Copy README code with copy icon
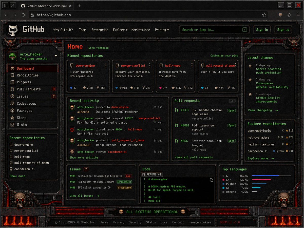This screenshot has height=228, width=304. (212, 180)
